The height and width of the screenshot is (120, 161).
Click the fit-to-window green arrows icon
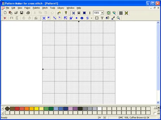109,13
